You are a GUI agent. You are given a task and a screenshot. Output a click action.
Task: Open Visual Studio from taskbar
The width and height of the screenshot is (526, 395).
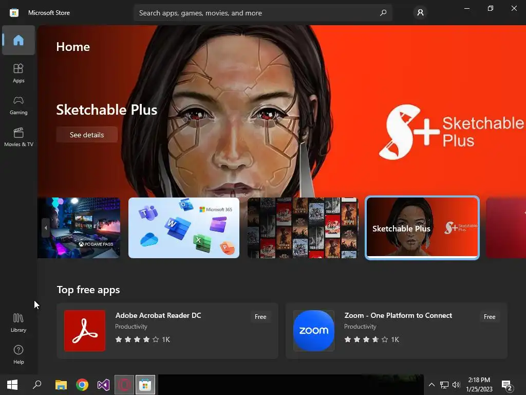coord(103,385)
